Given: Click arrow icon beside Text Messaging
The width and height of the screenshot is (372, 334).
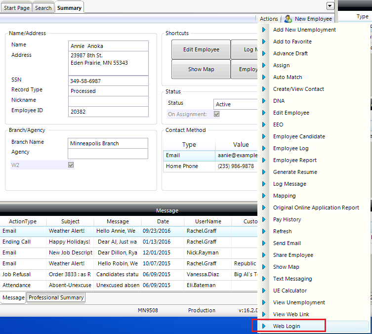Looking at the screenshot, I should coord(264,279).
